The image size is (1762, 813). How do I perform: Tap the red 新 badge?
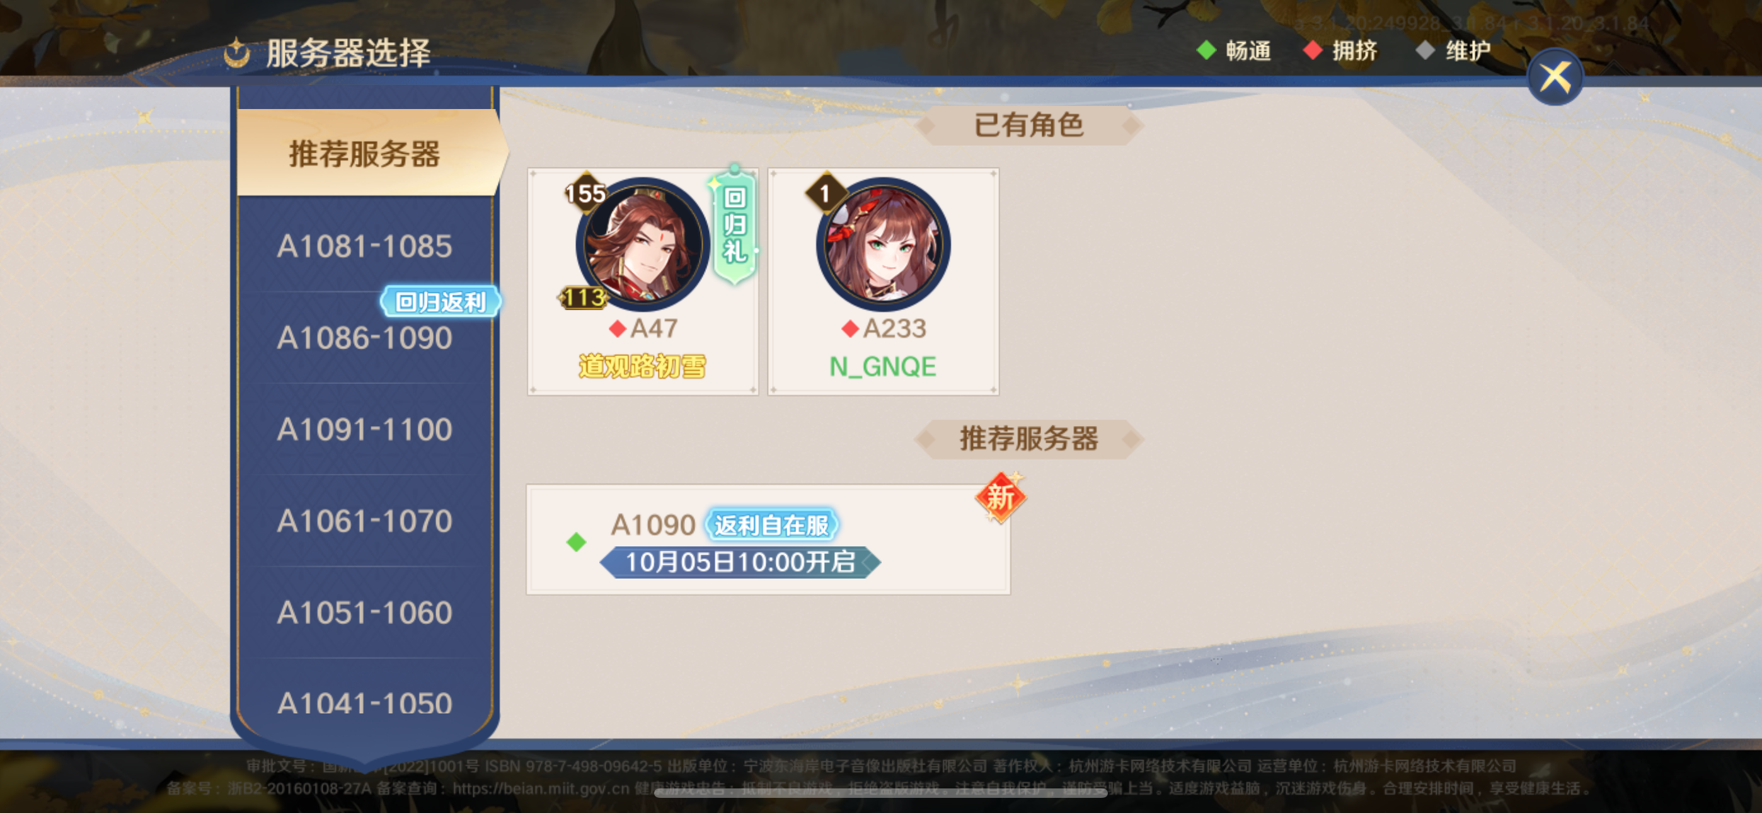click(1000, 497)
